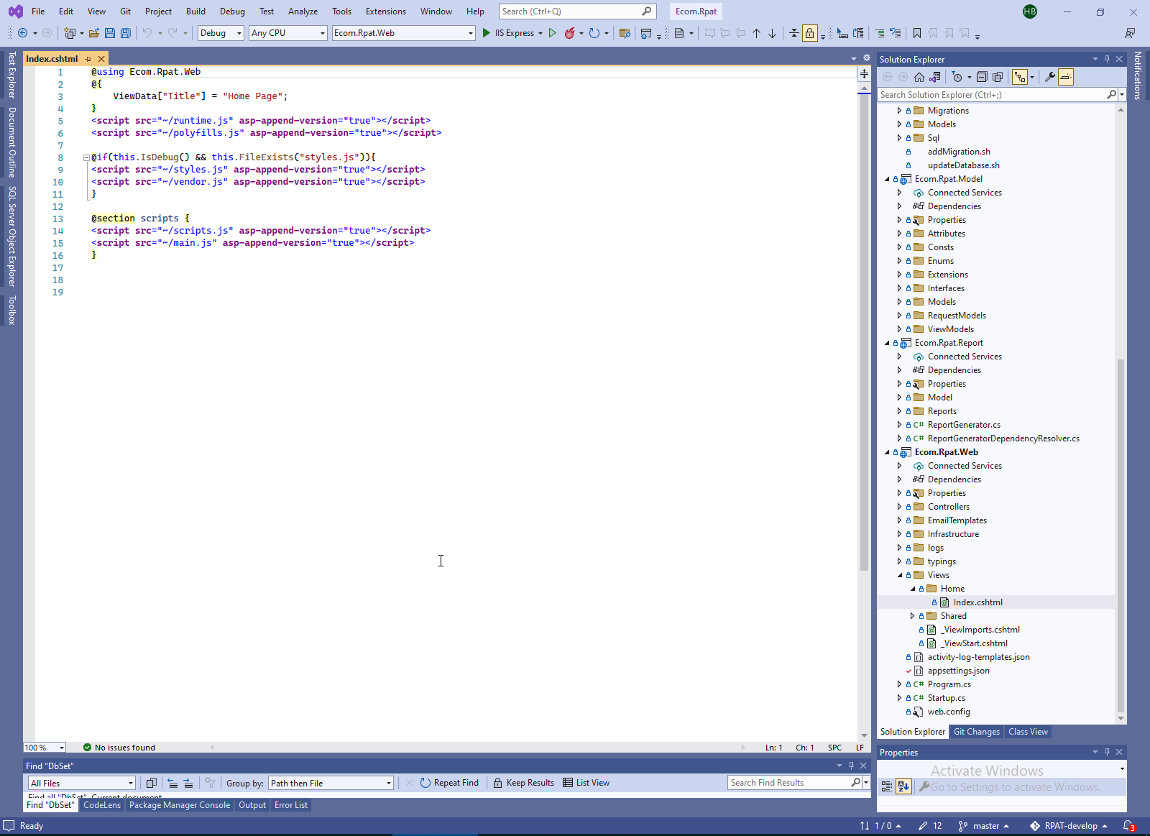Open the Any CPU platform dropdown
The height and width of the screenshot is (836, 1150).
coord(288,33)
